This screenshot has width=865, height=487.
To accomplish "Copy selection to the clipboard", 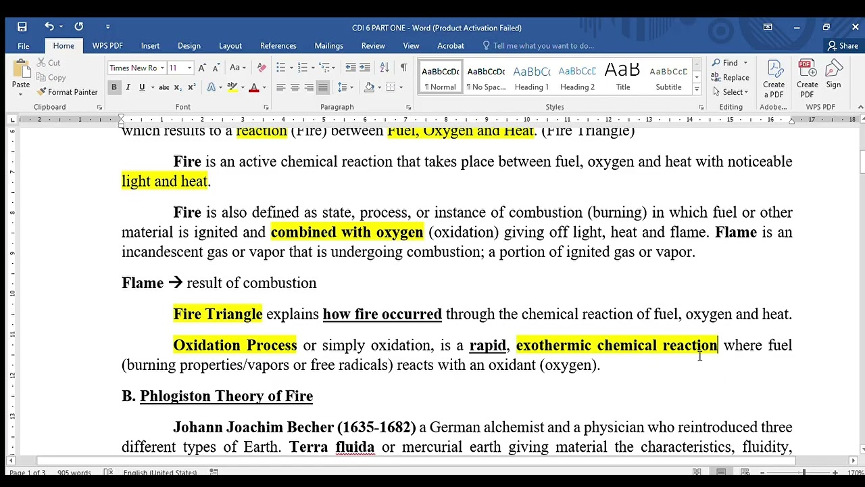I will [x=51, y=77].
